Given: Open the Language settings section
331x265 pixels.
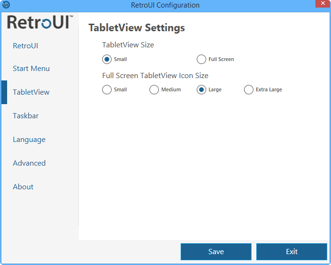Looking at the screenshot, I should click(29, 140).
